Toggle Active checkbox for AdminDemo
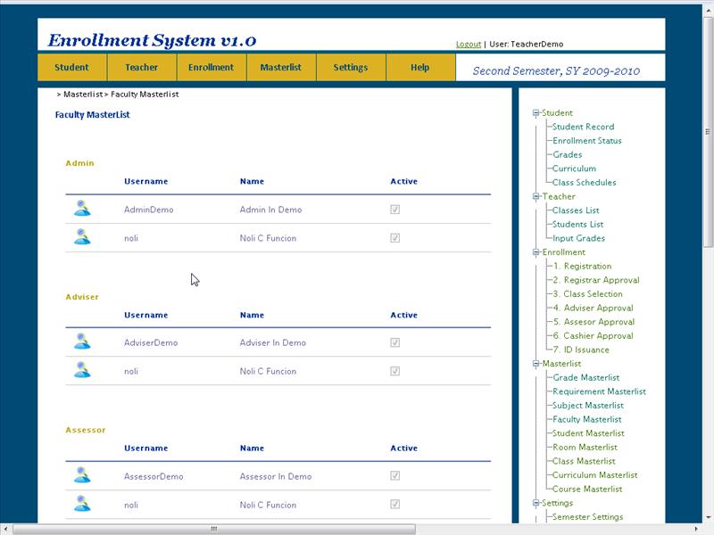Screen dimensions: 714x535 point(394,210)
